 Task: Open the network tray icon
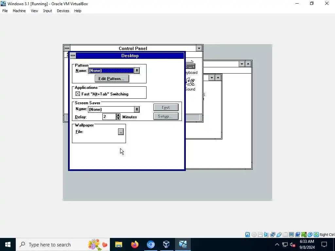click(285, 244)
